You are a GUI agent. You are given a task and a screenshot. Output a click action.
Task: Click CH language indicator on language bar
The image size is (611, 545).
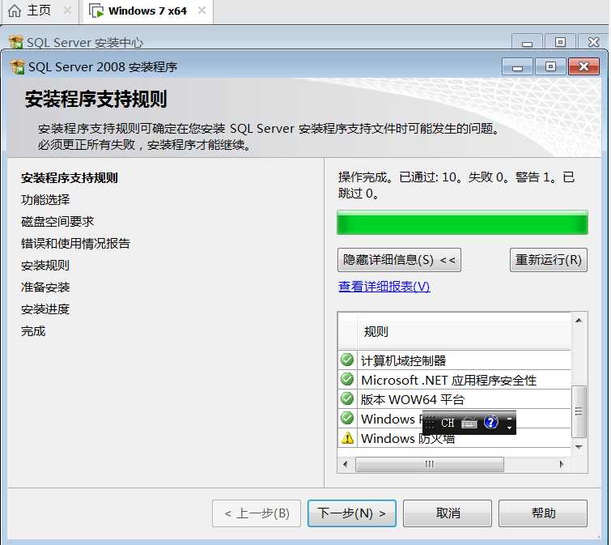(448, 423)
